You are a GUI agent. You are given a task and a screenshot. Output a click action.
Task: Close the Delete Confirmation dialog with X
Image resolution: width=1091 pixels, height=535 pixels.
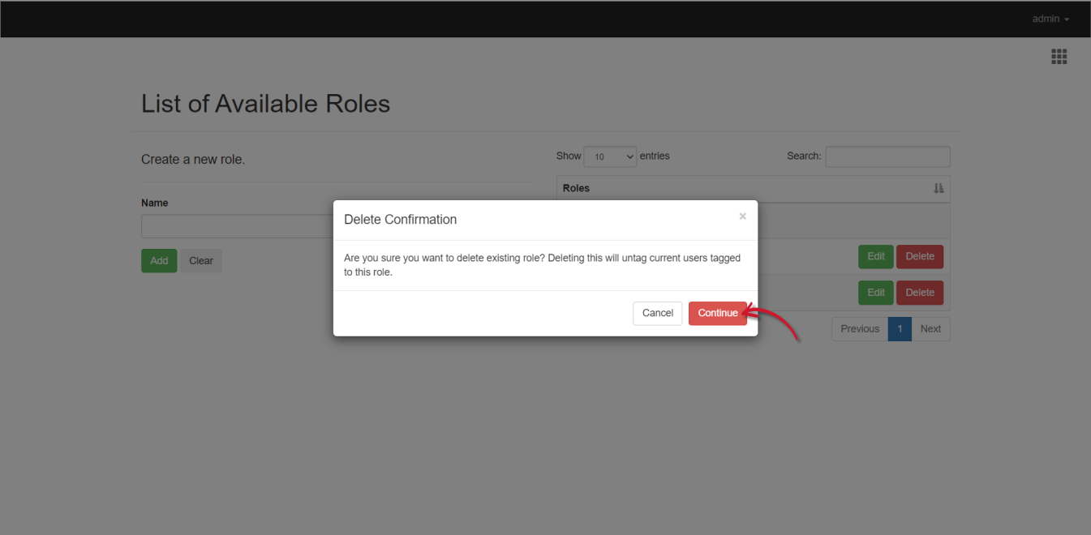pos(742,216)
